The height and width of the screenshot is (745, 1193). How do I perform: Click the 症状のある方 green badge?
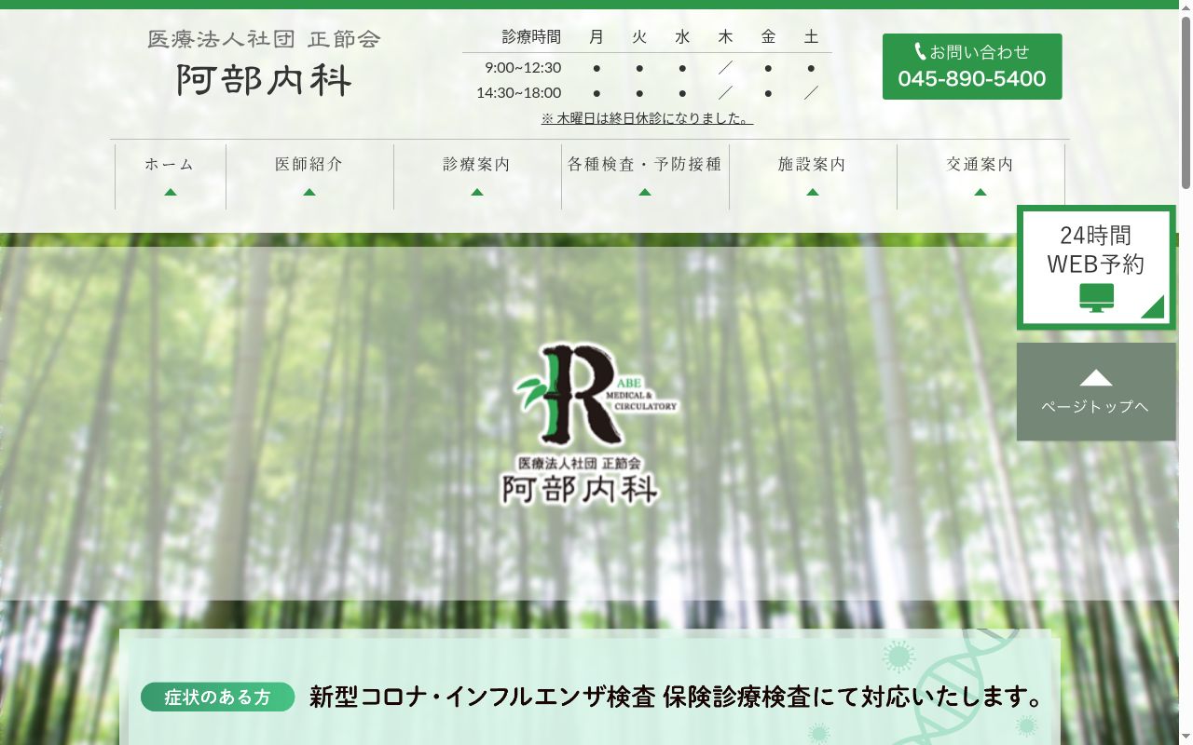(217, 697)
